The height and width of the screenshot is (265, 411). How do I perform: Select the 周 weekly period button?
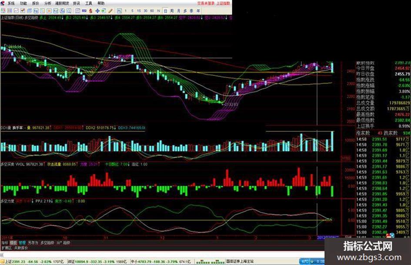point(172,11)
